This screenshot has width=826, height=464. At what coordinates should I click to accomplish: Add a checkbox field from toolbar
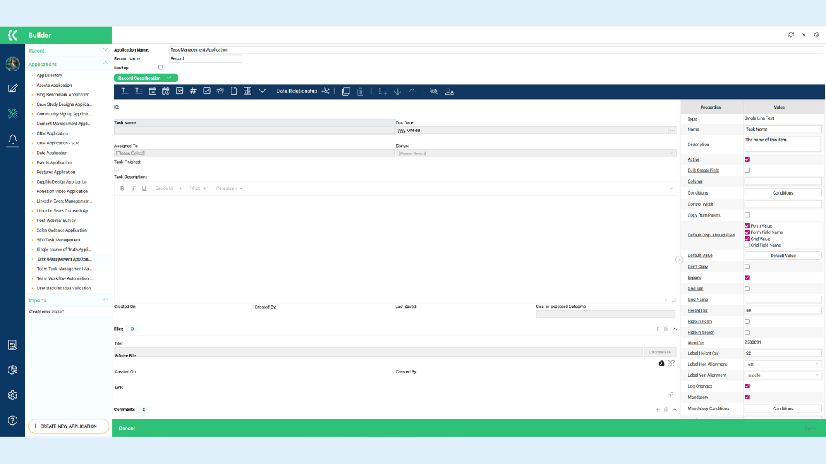(206, 91)
